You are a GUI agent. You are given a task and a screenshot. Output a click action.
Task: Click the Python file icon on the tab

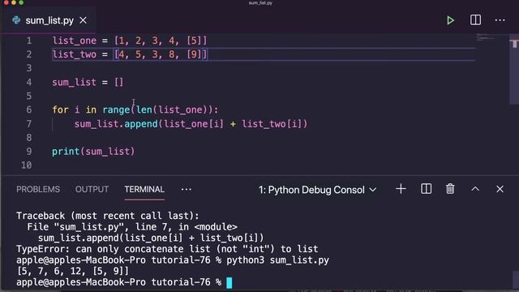[16, 20]
